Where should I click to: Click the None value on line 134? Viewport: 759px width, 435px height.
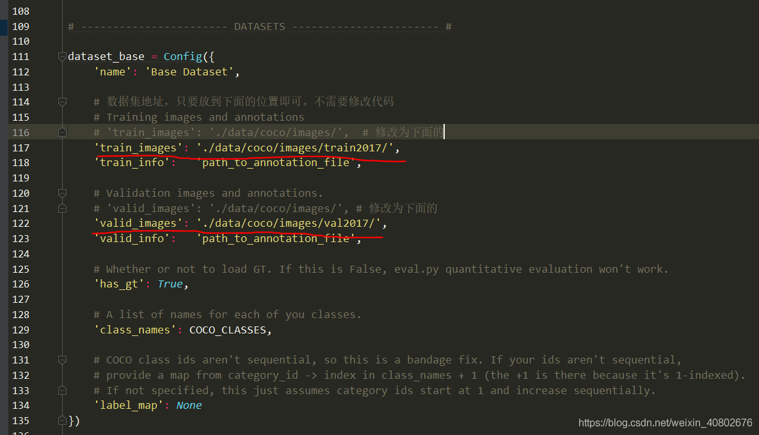pyautogui.click(x=189, y=406)
